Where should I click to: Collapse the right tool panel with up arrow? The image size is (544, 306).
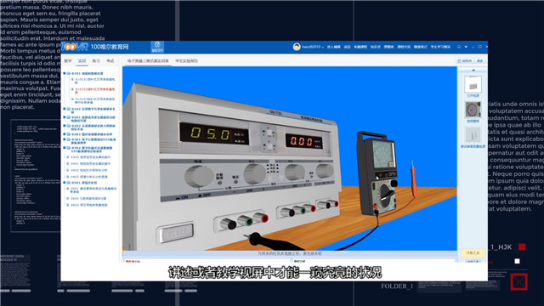click(473, 71)
